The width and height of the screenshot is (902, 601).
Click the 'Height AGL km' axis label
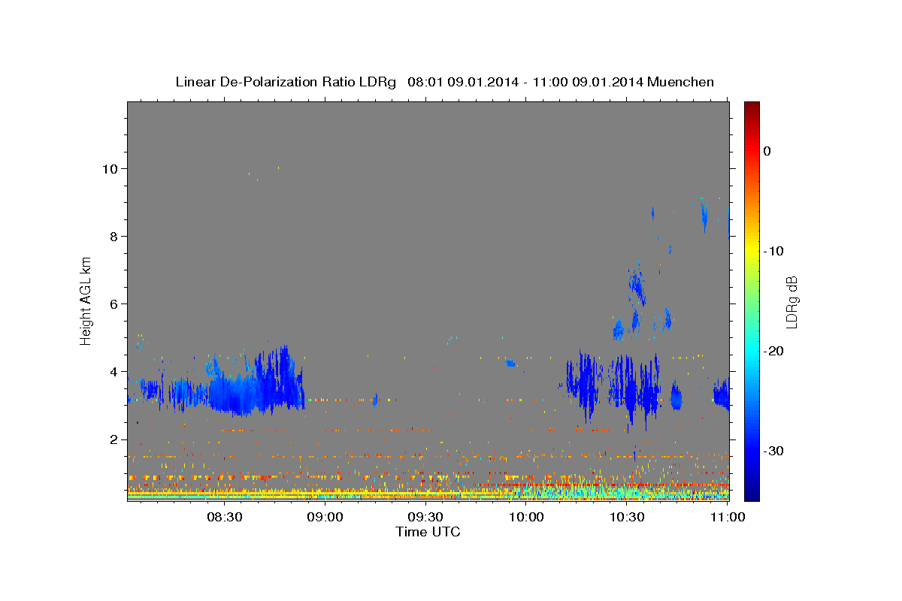click(x=86, y=300)
